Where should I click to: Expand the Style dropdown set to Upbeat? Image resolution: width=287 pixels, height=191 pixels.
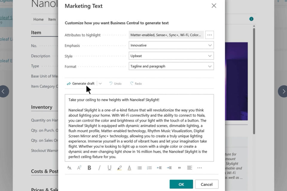(x=171, y=56)
